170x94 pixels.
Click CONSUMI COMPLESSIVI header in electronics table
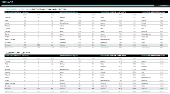coord(17,56)
